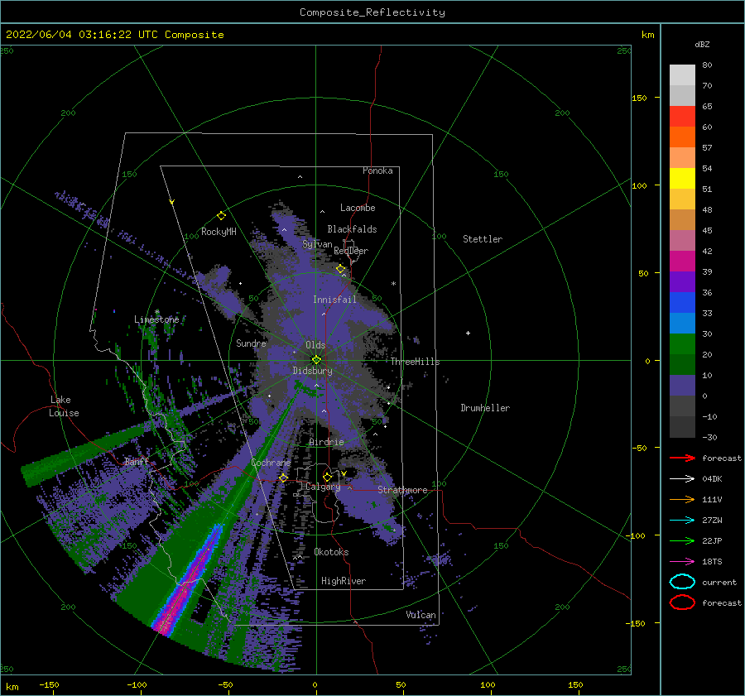The image size is (745, 696).
Task: Click the Lake Louise label
Action: 64,406
